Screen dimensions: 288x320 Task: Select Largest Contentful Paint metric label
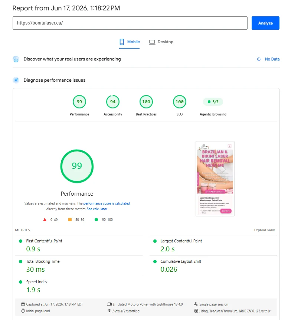point(181,241)
